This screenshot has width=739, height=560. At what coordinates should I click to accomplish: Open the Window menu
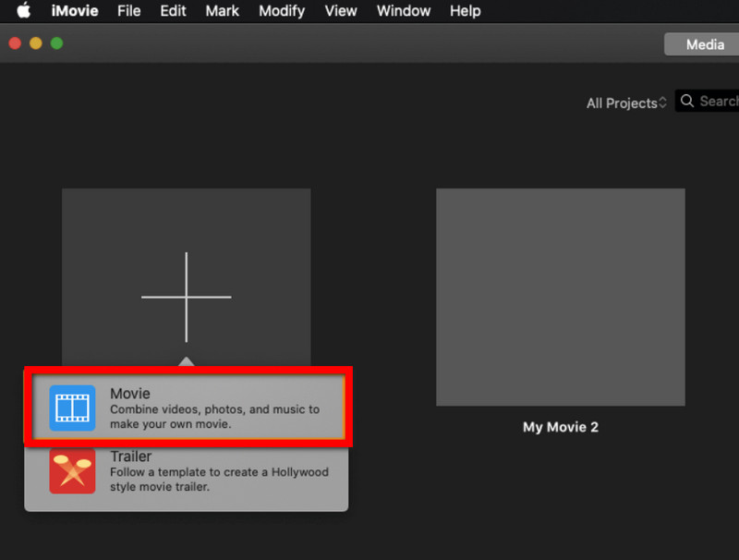tap(404, 11)
